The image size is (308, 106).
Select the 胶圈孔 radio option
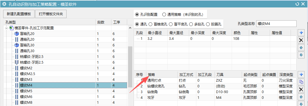pyautogui.click(x=208, y=24)
